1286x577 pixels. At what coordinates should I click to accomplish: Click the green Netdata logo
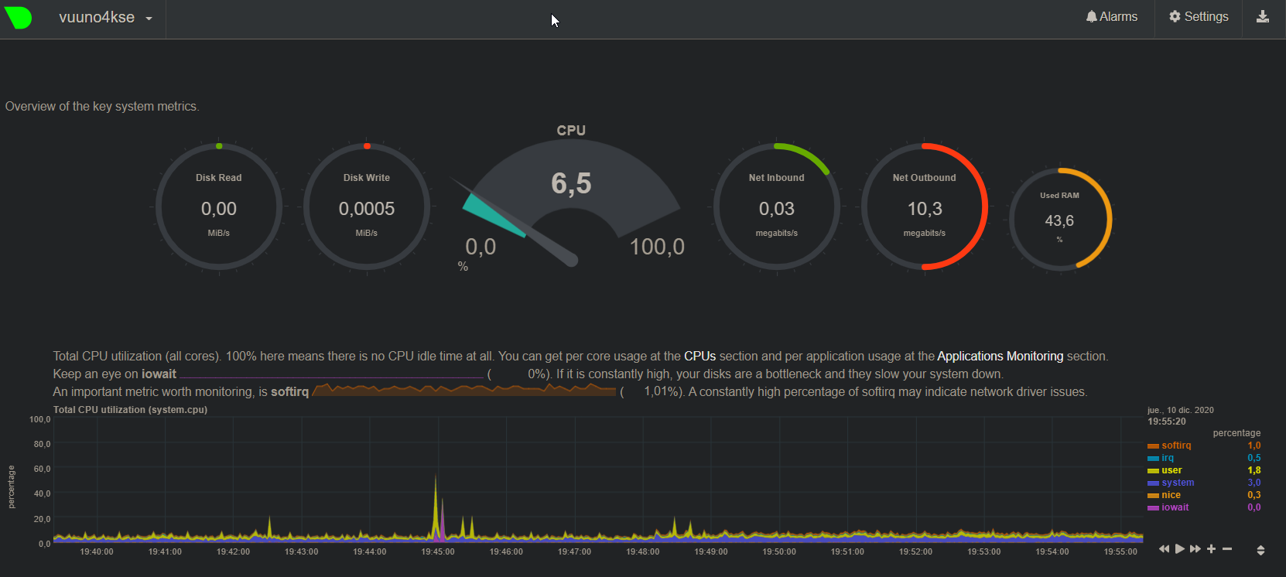(19, 17)
